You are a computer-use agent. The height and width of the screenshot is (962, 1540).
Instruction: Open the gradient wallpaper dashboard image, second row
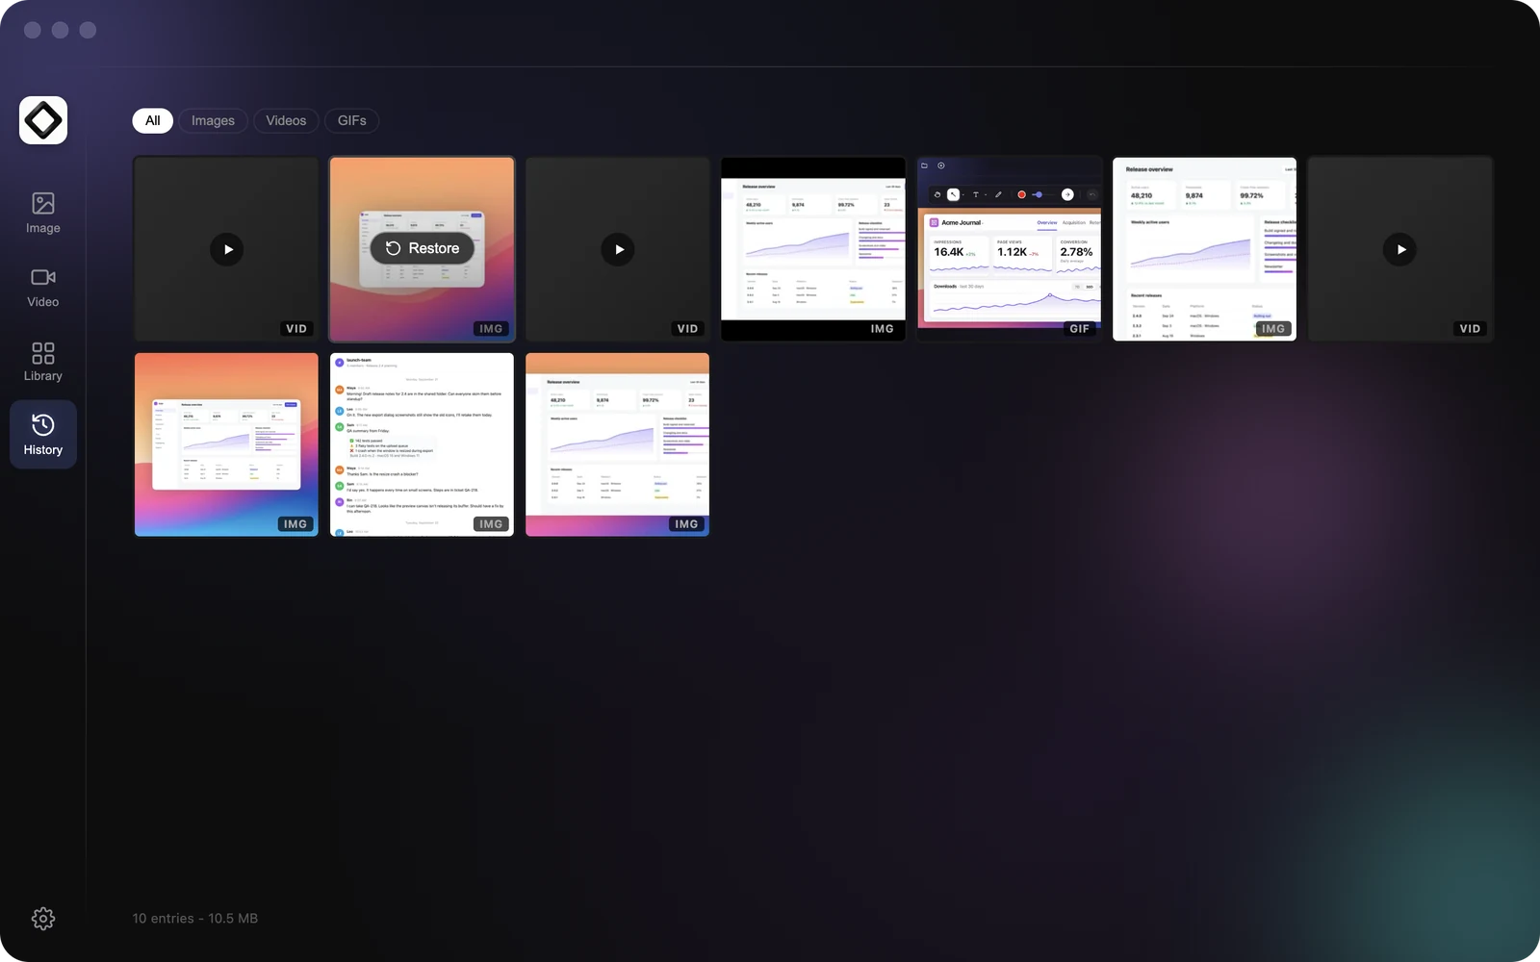click(226, 444)
